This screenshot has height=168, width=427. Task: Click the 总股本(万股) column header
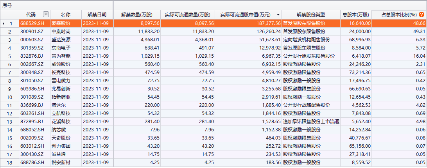355,15
